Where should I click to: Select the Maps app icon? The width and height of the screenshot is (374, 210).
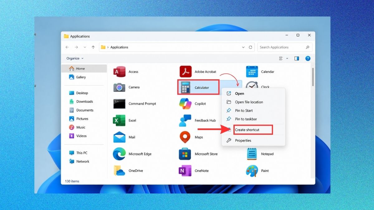point(185,137)
